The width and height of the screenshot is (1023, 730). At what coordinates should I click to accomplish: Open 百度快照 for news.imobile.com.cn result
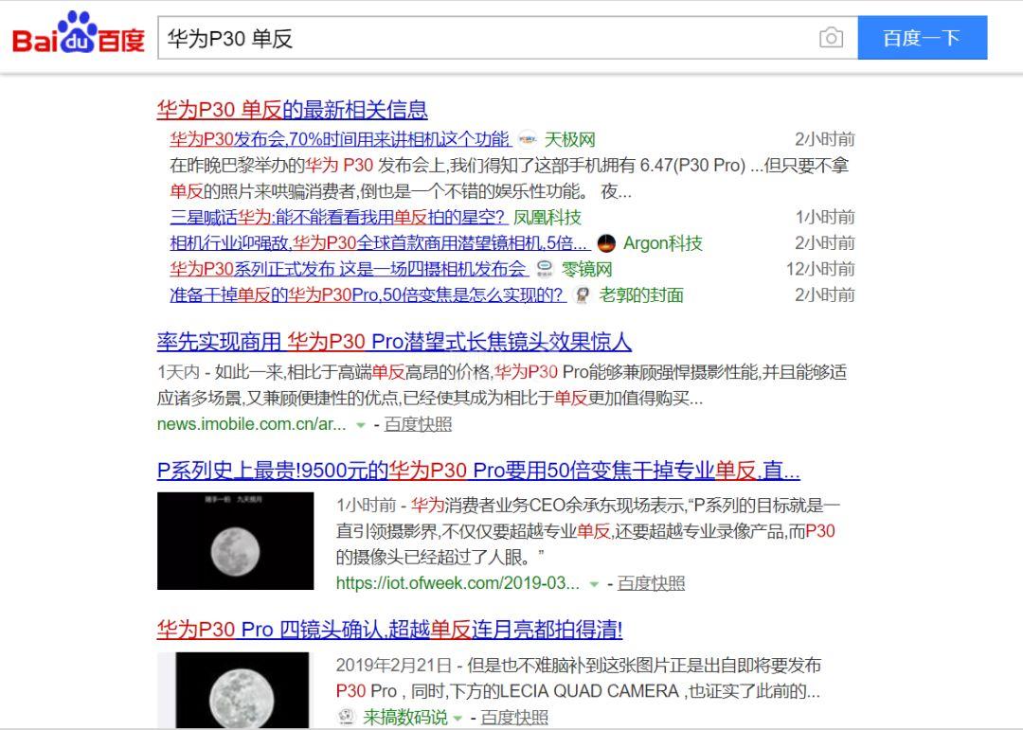[x=418, y=424]
